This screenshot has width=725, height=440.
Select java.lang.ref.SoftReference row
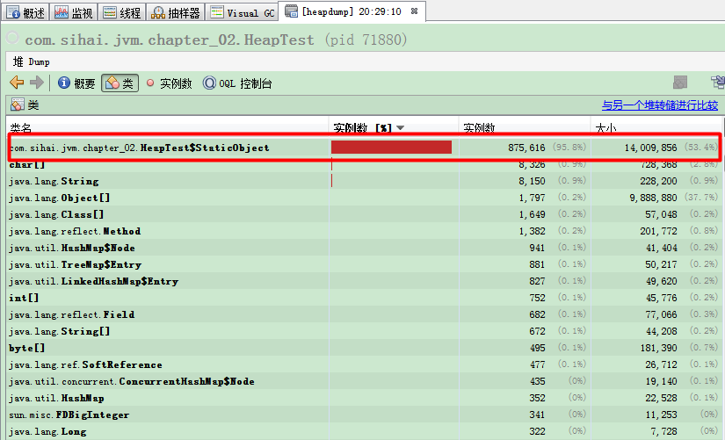pyautogui.click(x=364, y=364)
